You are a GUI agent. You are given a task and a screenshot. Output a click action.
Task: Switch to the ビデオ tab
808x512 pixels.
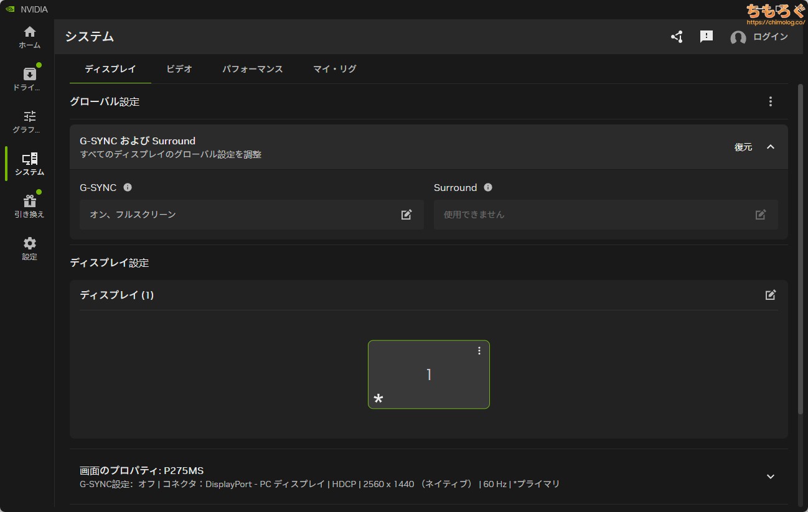point(179,69)
